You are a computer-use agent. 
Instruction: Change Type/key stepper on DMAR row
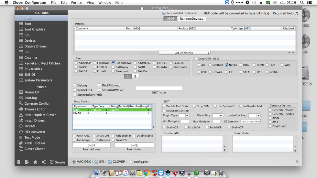click(106, 113)
